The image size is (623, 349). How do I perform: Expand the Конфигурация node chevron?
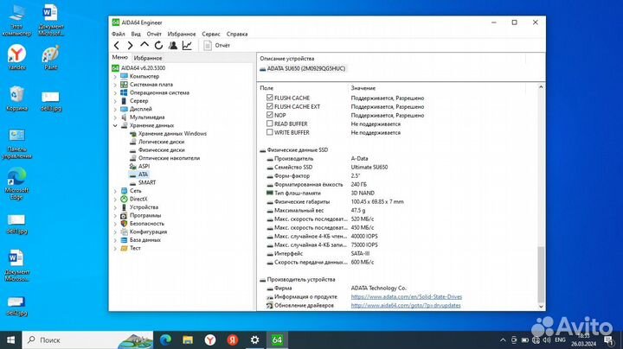115,232
